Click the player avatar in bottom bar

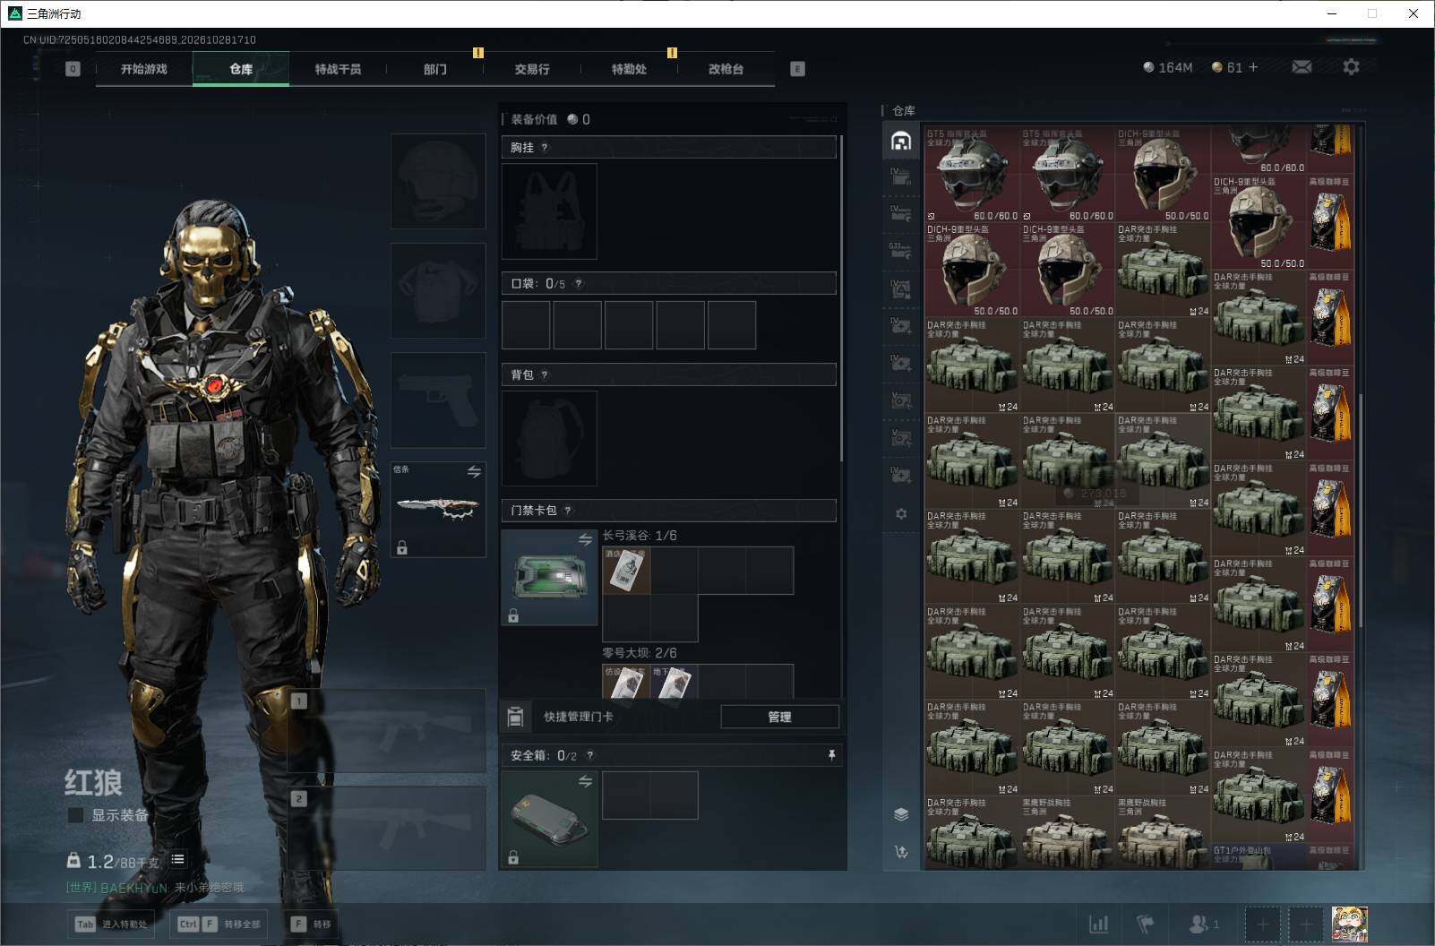click(x=1349, y=924)
